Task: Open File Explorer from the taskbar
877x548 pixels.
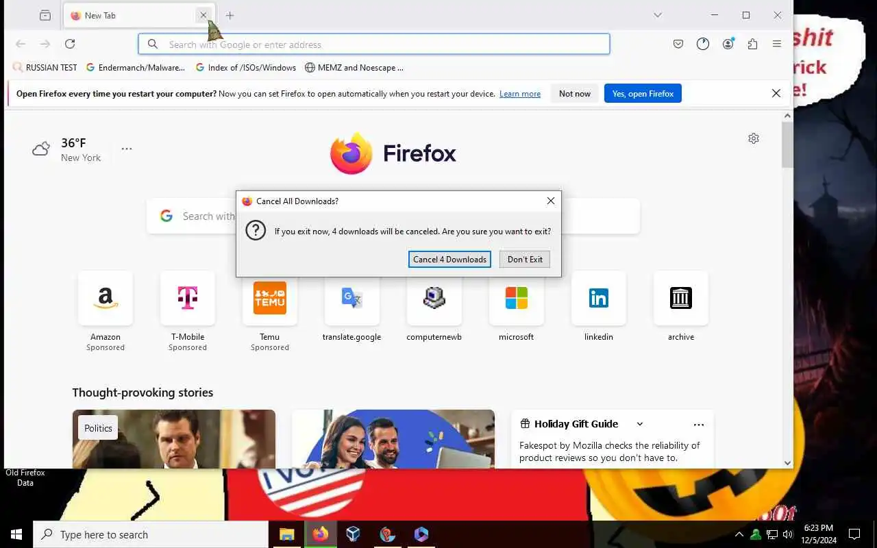Action: (286, 534)
